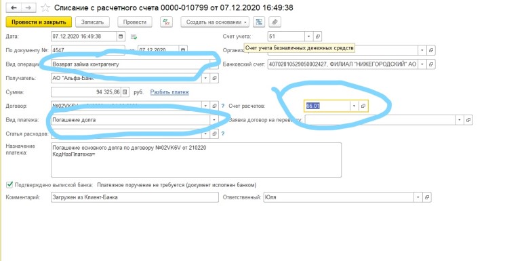Show document postings via the Дт/Кт icon

[x=165, y=22]
